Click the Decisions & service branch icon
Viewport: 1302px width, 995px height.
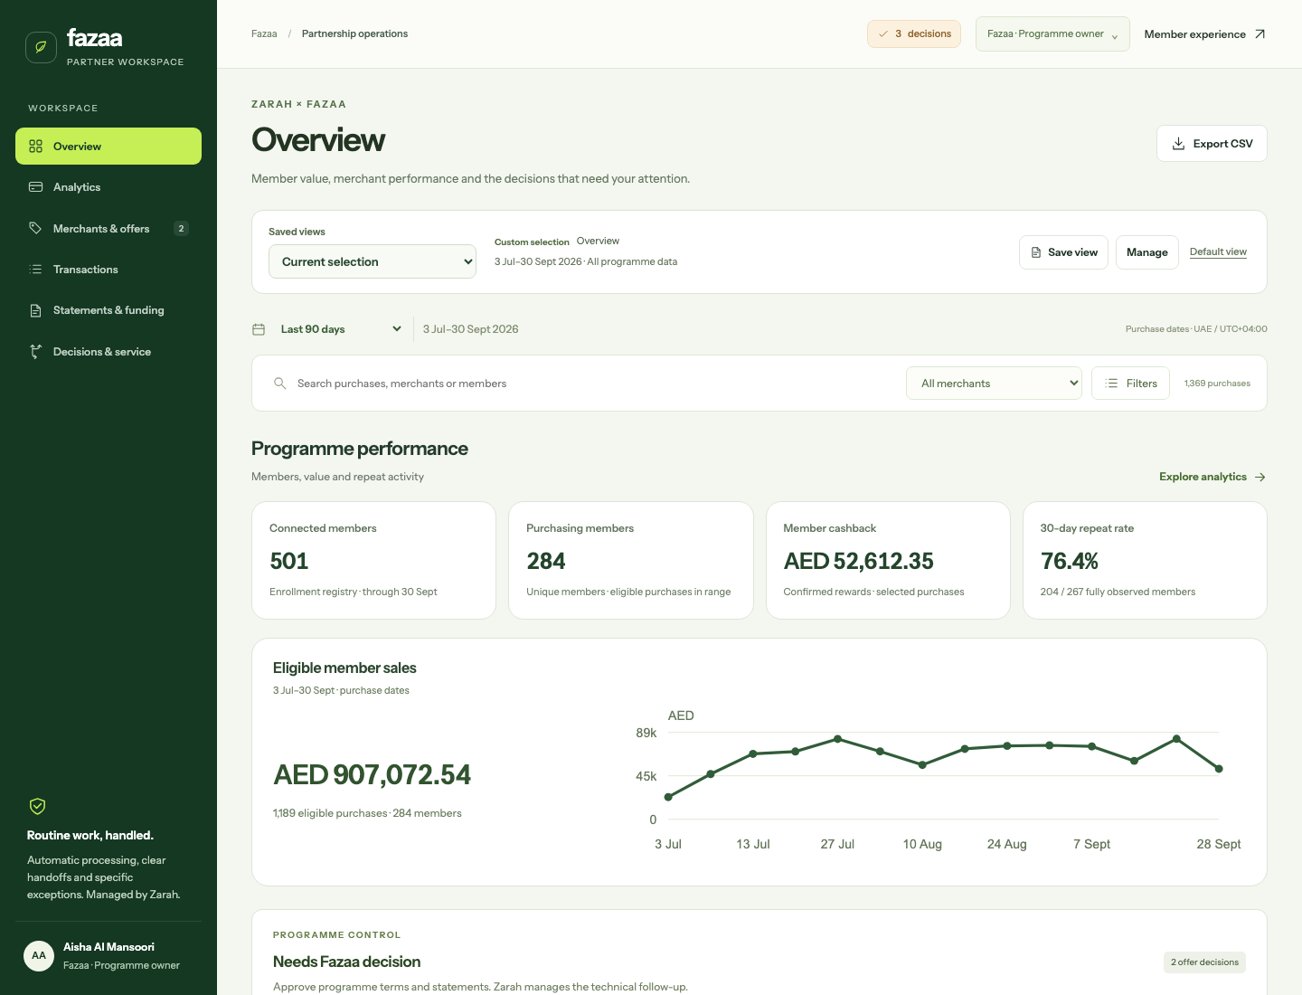(36, 352)
